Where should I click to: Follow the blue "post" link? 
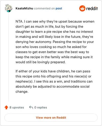click(59, 8)
